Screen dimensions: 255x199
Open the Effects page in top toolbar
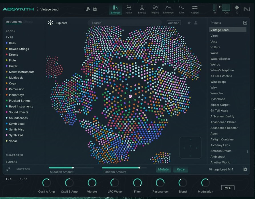142,9
